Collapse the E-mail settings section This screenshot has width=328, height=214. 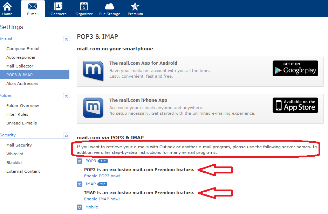click(66, 39)
